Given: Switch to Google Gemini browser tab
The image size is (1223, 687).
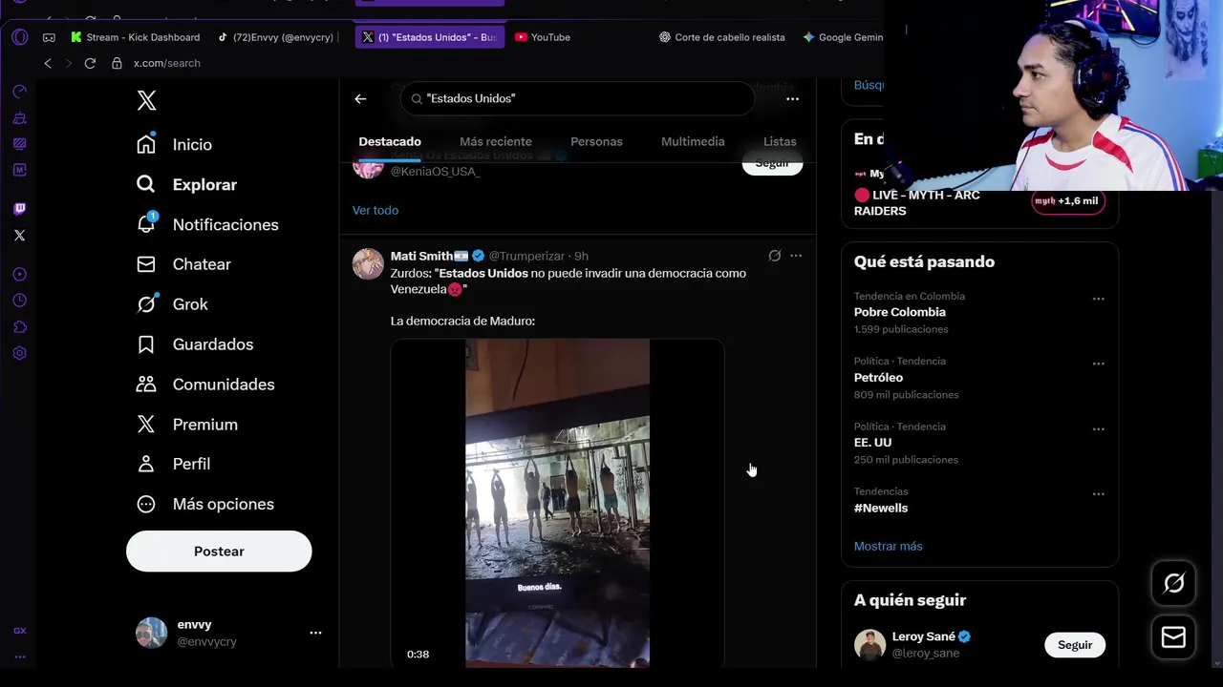Looking at the screenshot, I should tap(844, 37).
